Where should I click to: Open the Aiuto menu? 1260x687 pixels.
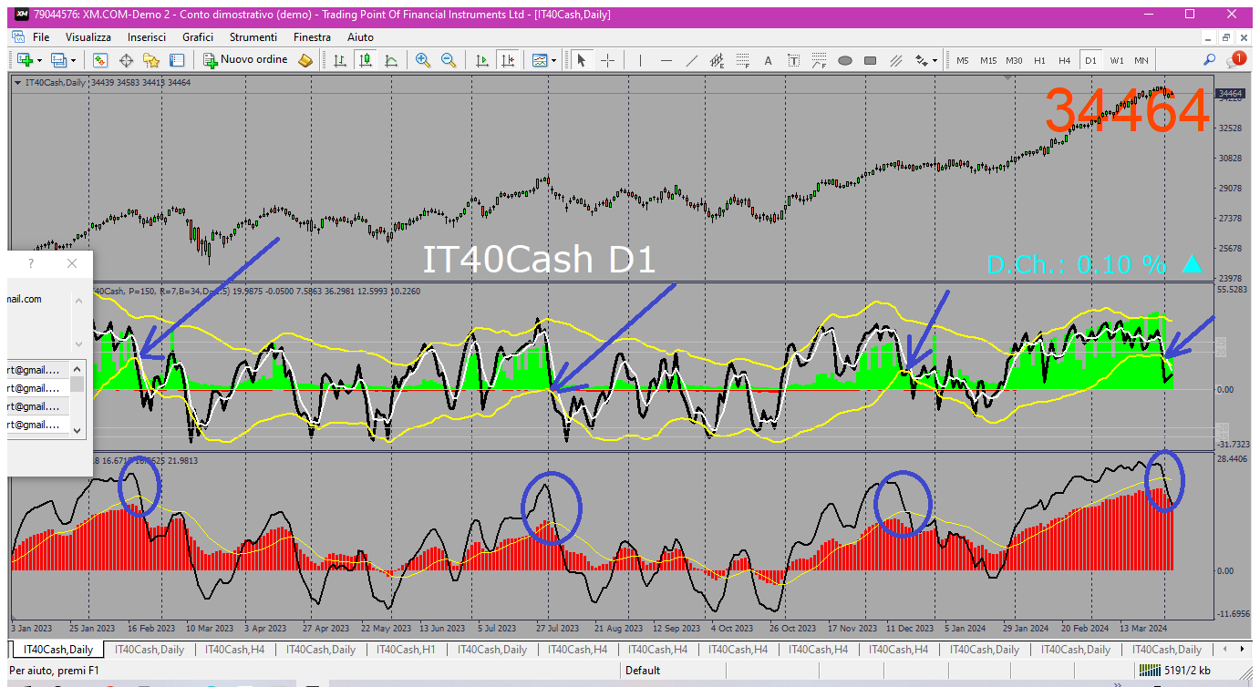360,37
